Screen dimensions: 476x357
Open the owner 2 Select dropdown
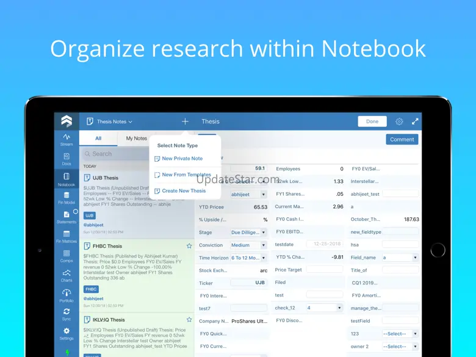400,347
